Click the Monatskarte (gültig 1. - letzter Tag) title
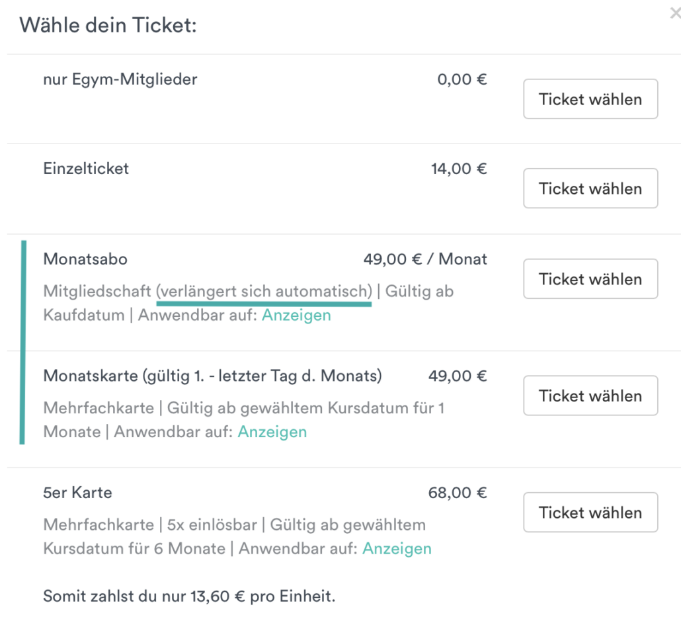681x629 pixels. tap(212, 376)
